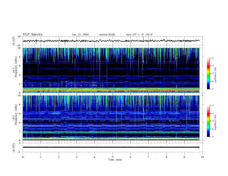Click time-axis tick label "7"

148,157
